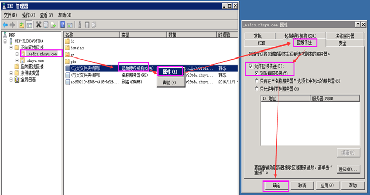370x195 pixels.
Task: Click the server tower toolbar icon
Action: [x=80, y=25]
